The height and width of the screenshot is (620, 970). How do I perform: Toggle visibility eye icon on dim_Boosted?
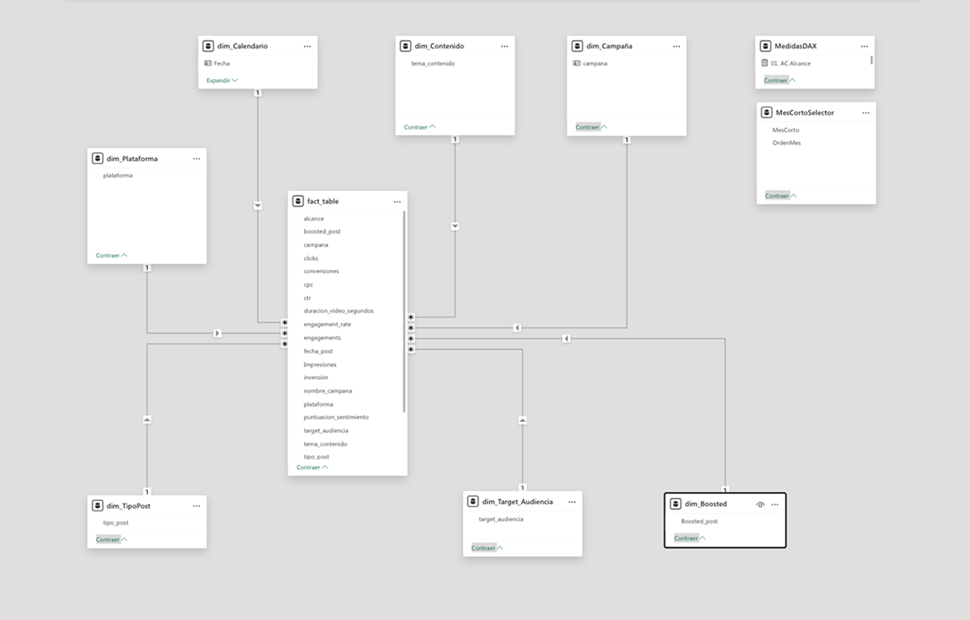pyautogui.click(x=760, y=504)
